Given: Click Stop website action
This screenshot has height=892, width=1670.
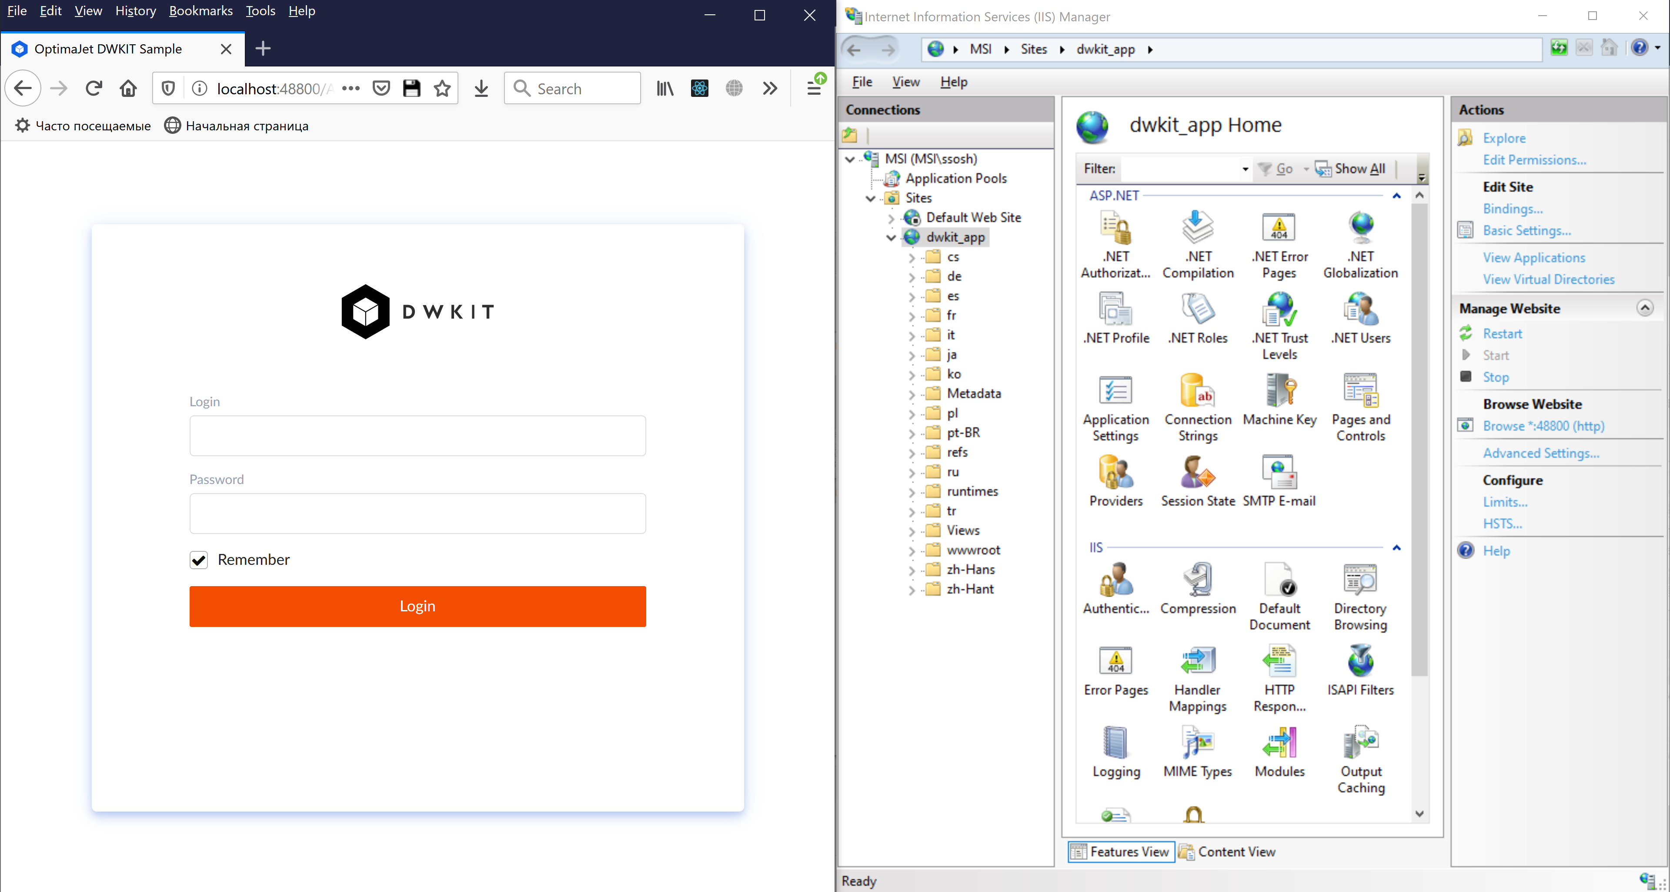Looking at the screenshot, I should [x=1496, y=377].
